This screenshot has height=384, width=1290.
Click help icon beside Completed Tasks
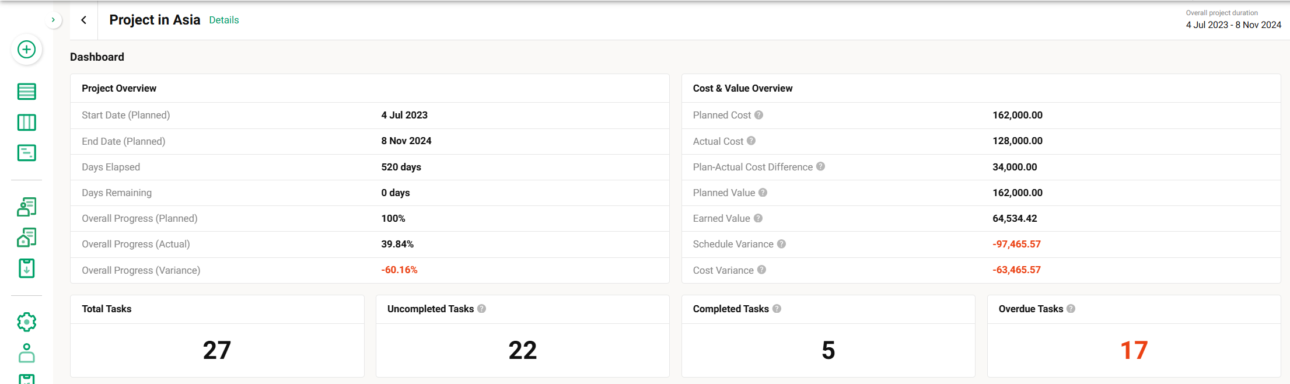coord(777,309)
